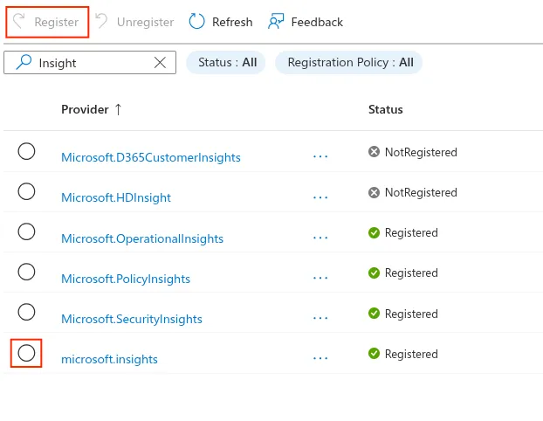Click NotRegistered text in Microsoft.D365CustomerInsights row
This screenshot has height=421, width=543.
[421, 152]
